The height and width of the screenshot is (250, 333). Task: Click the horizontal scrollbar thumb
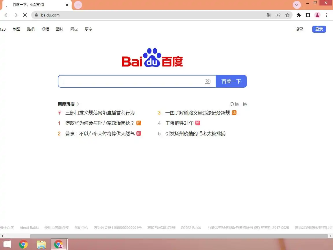pos(179,236)
